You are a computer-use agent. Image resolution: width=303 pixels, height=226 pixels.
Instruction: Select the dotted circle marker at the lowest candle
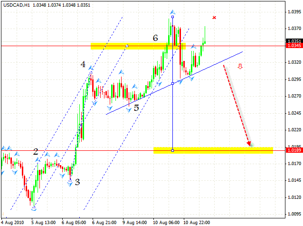34,208
